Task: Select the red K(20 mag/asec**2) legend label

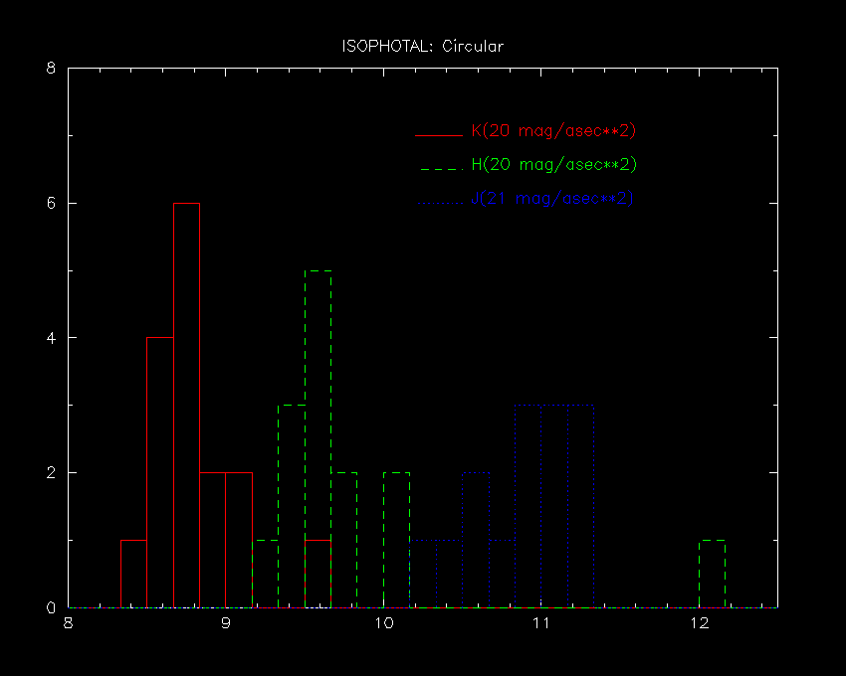Action: [x=553, y=131]
